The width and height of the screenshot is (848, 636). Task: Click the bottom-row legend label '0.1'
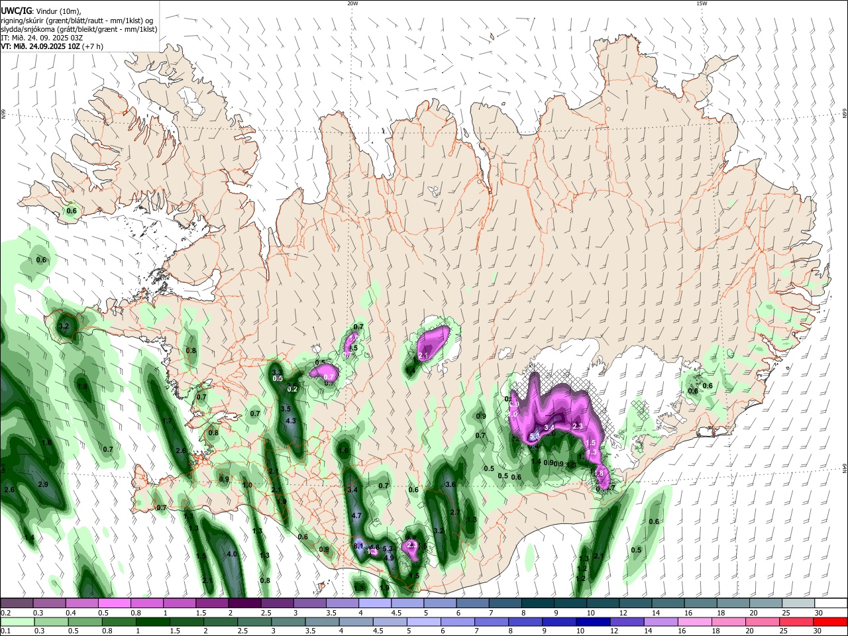coord(5,632)
